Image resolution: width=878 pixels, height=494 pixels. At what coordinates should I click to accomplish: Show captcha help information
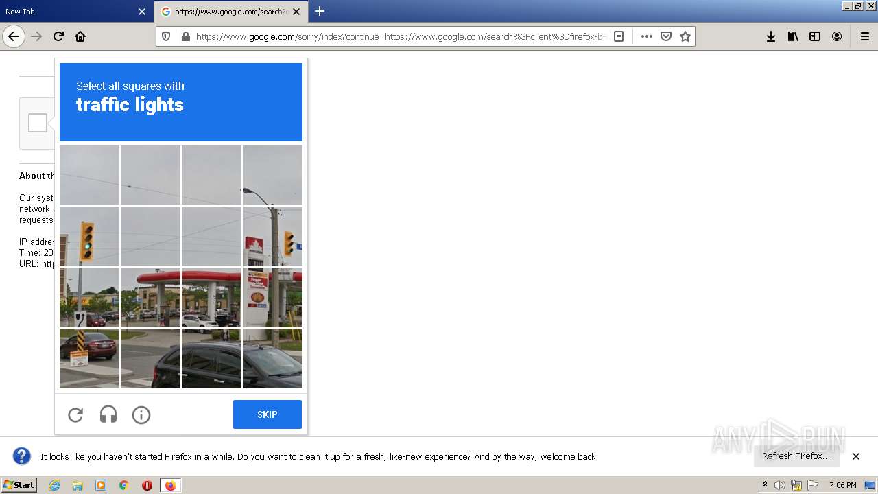tap(141, 414)
